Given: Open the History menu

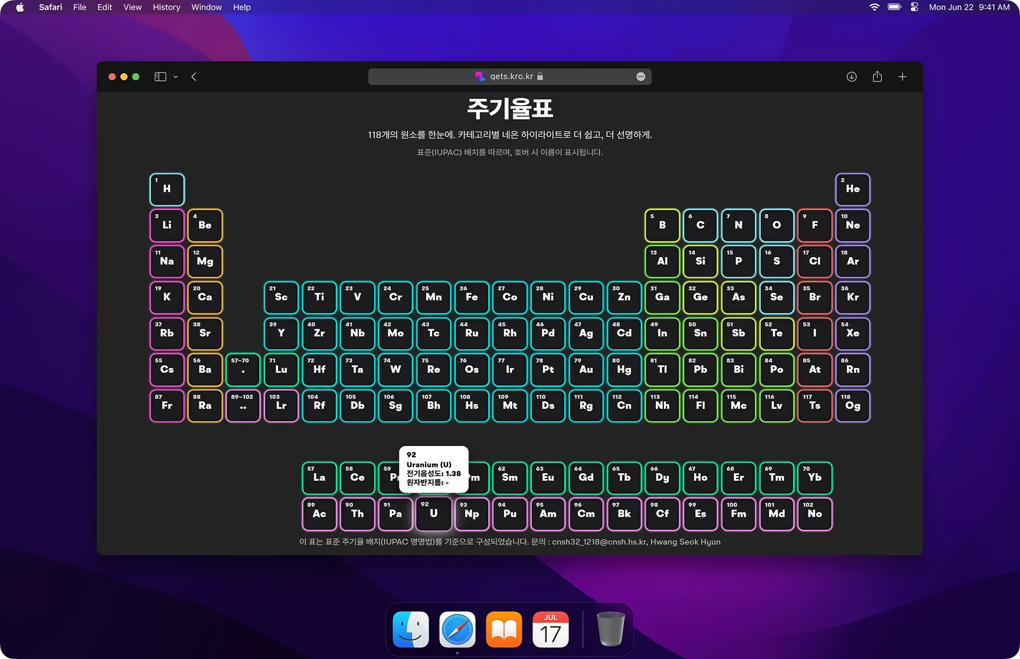Looking at the screenshot, I should tap(166, 7).
